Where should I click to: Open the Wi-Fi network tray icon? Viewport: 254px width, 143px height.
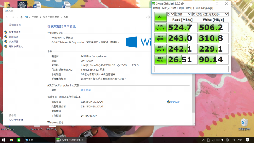tap(213, 140)
